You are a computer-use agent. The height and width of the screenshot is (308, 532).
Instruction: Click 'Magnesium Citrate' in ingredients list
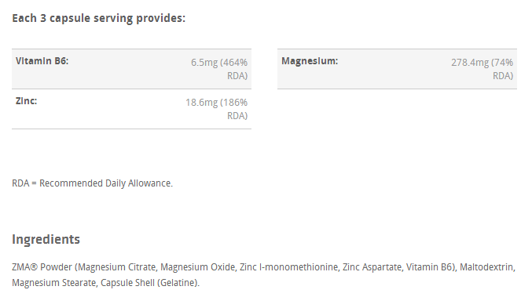[117, 267]
